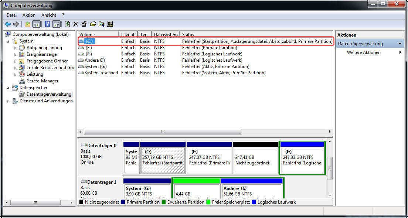Expand Dienste und Anwendungen node
This screenshot has width=408, height=218.
tap(8, 101)
